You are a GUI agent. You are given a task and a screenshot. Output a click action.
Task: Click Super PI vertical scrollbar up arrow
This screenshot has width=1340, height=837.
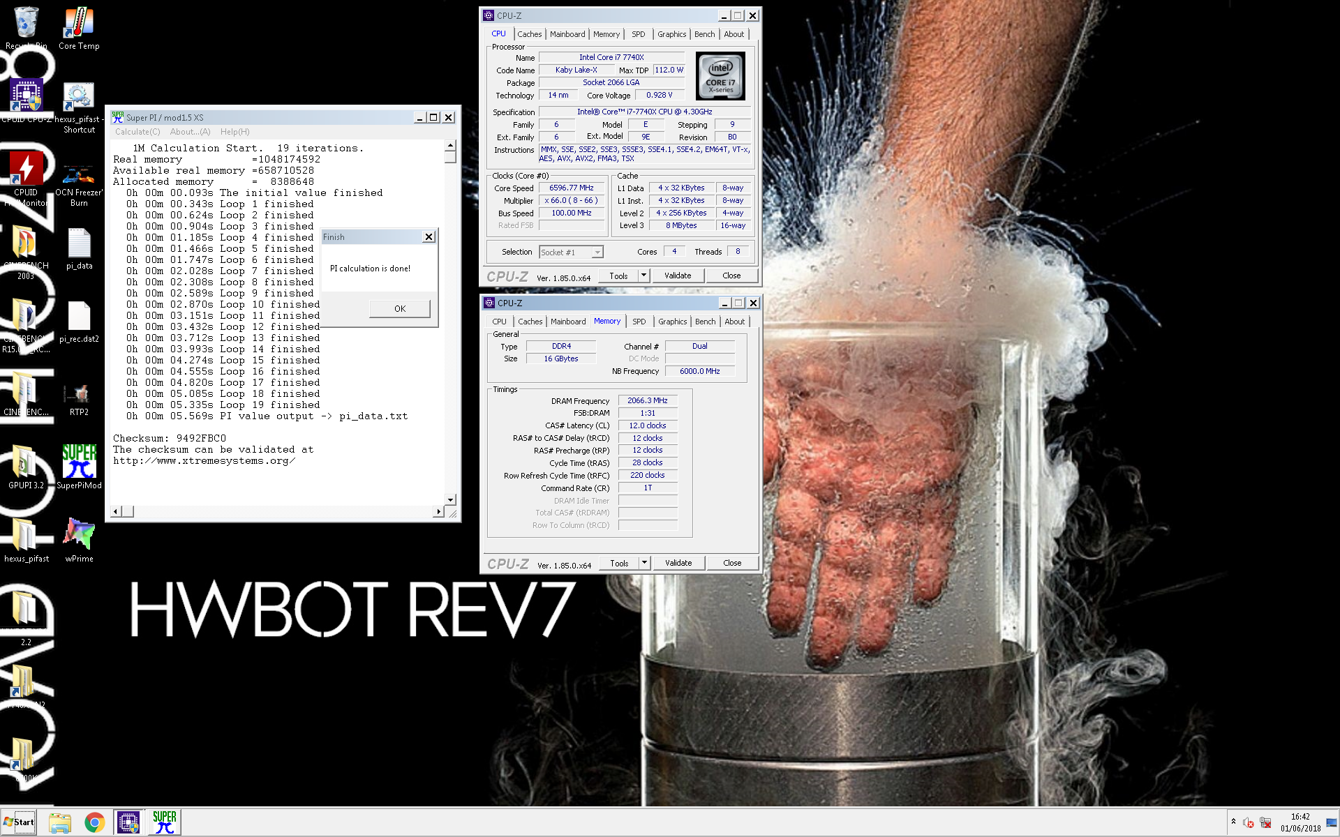[x=450, y=145]
